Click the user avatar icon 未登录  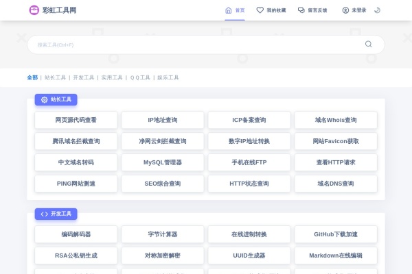345,10
